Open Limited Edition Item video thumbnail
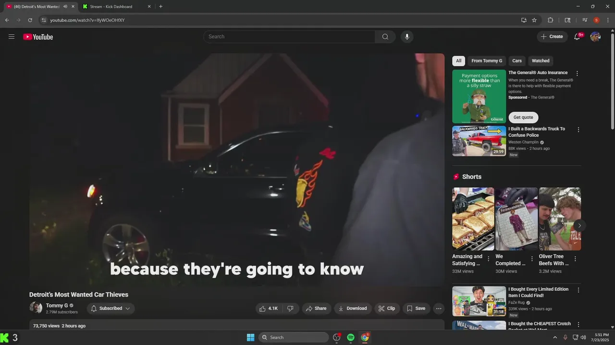The width and height of the screenshot is (615, 345). pyautogui.click(x=479, y=301)
